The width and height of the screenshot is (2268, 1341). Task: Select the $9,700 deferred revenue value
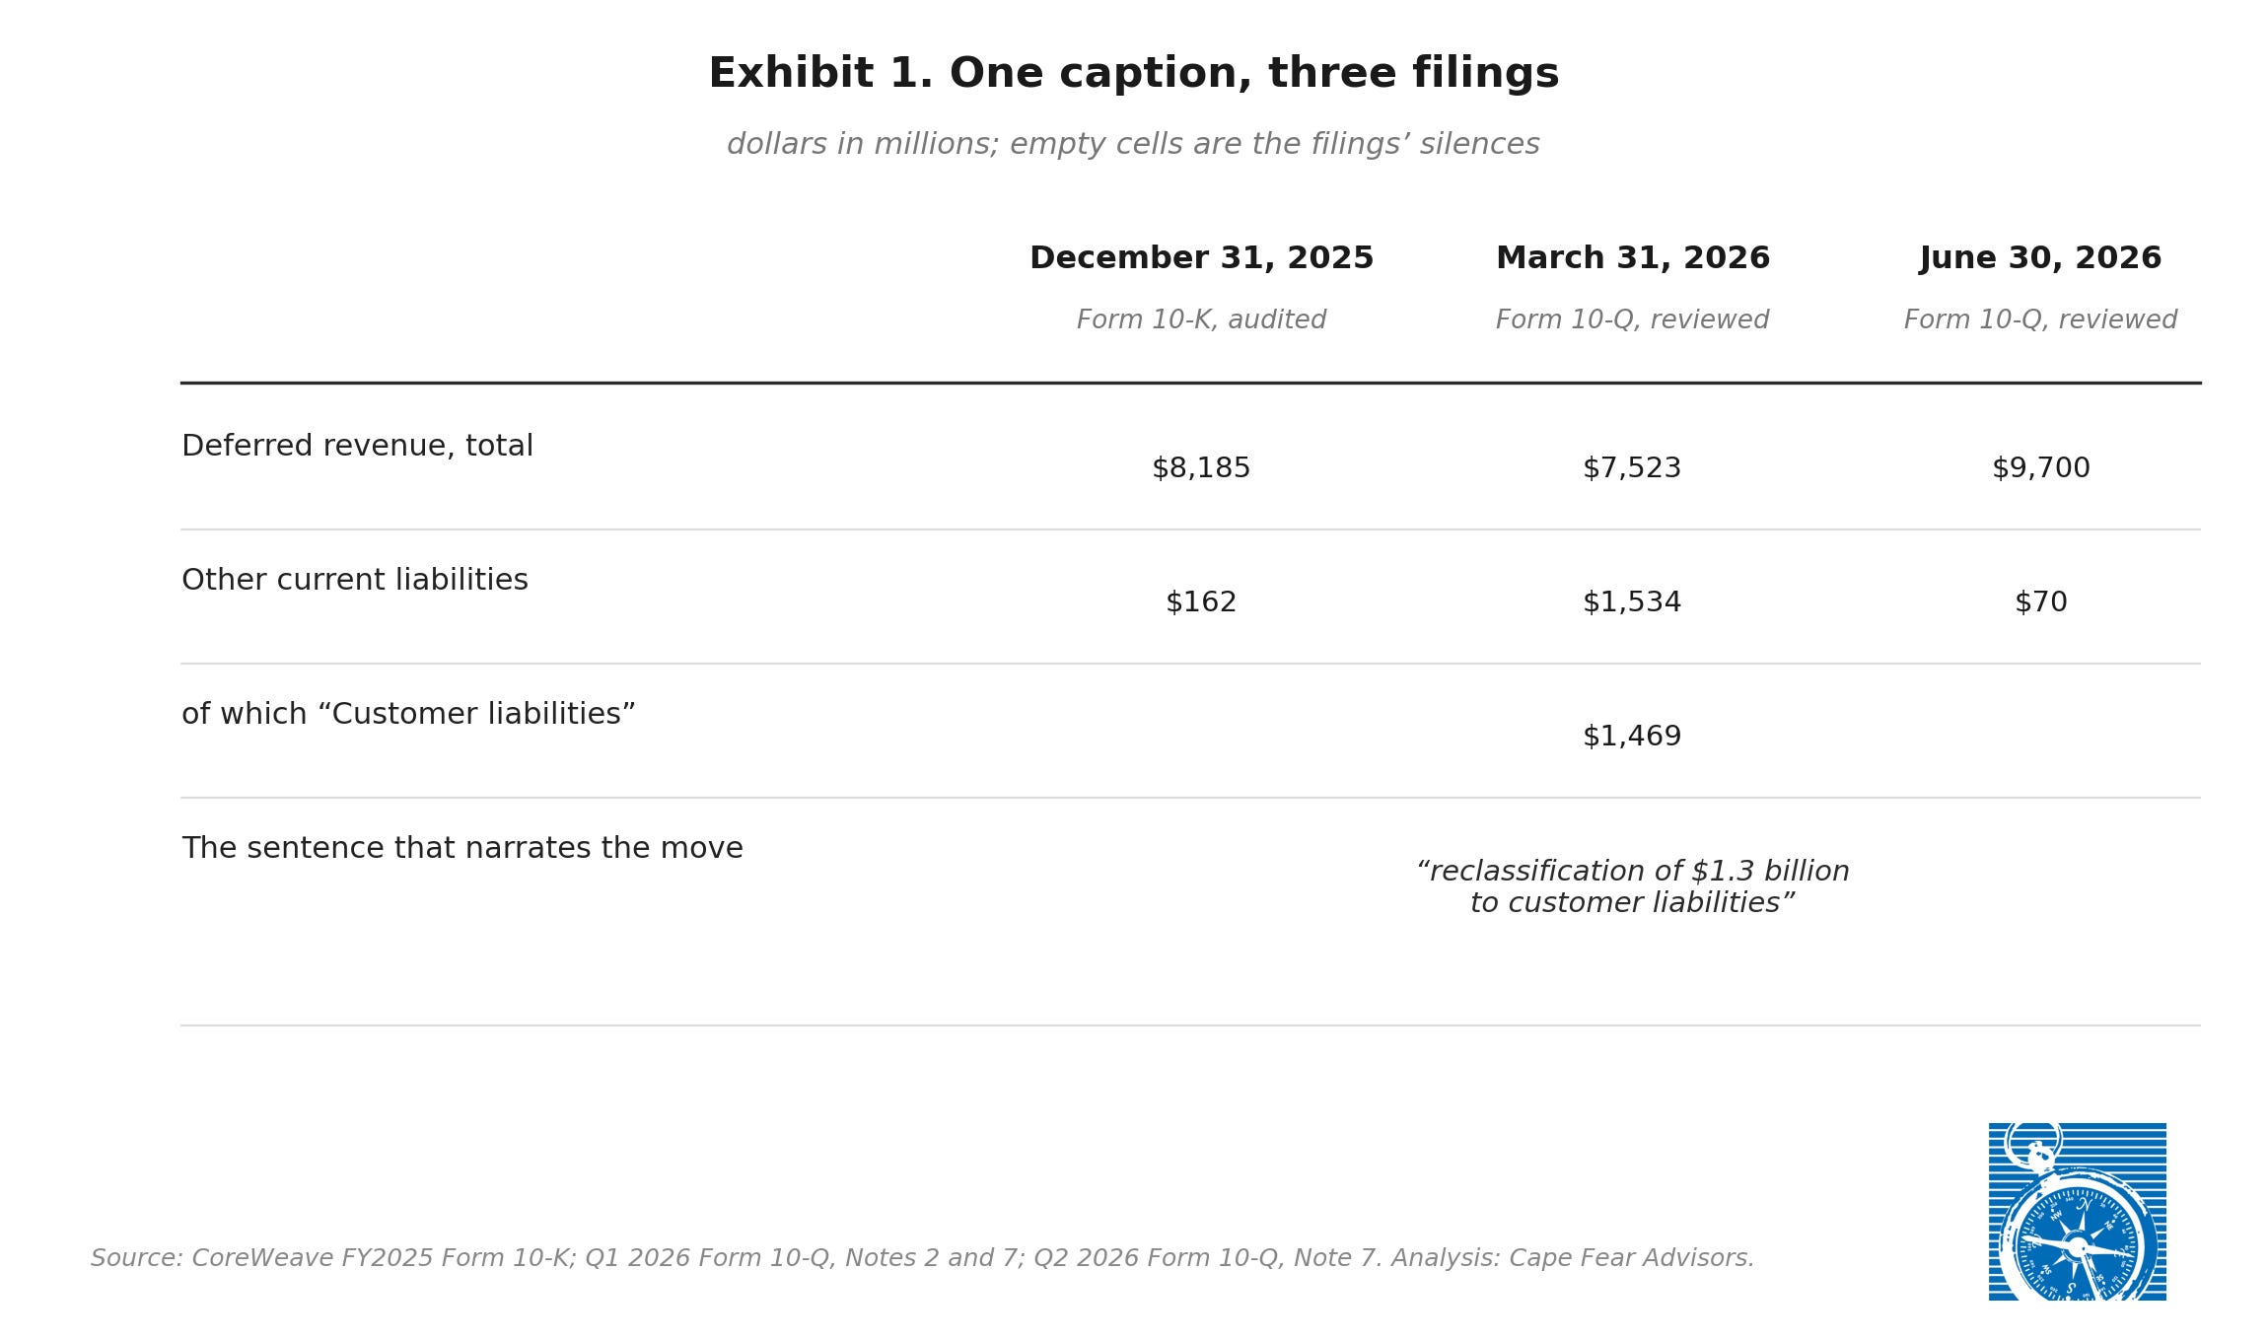click(x=2040, y=468)
